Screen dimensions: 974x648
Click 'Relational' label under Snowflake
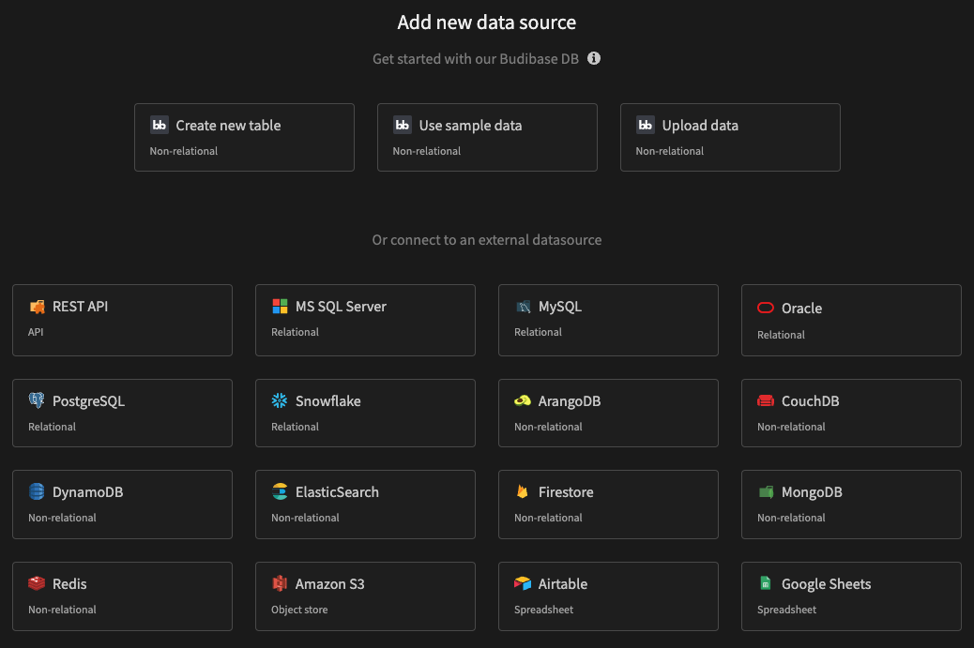[x=295, y=427]
